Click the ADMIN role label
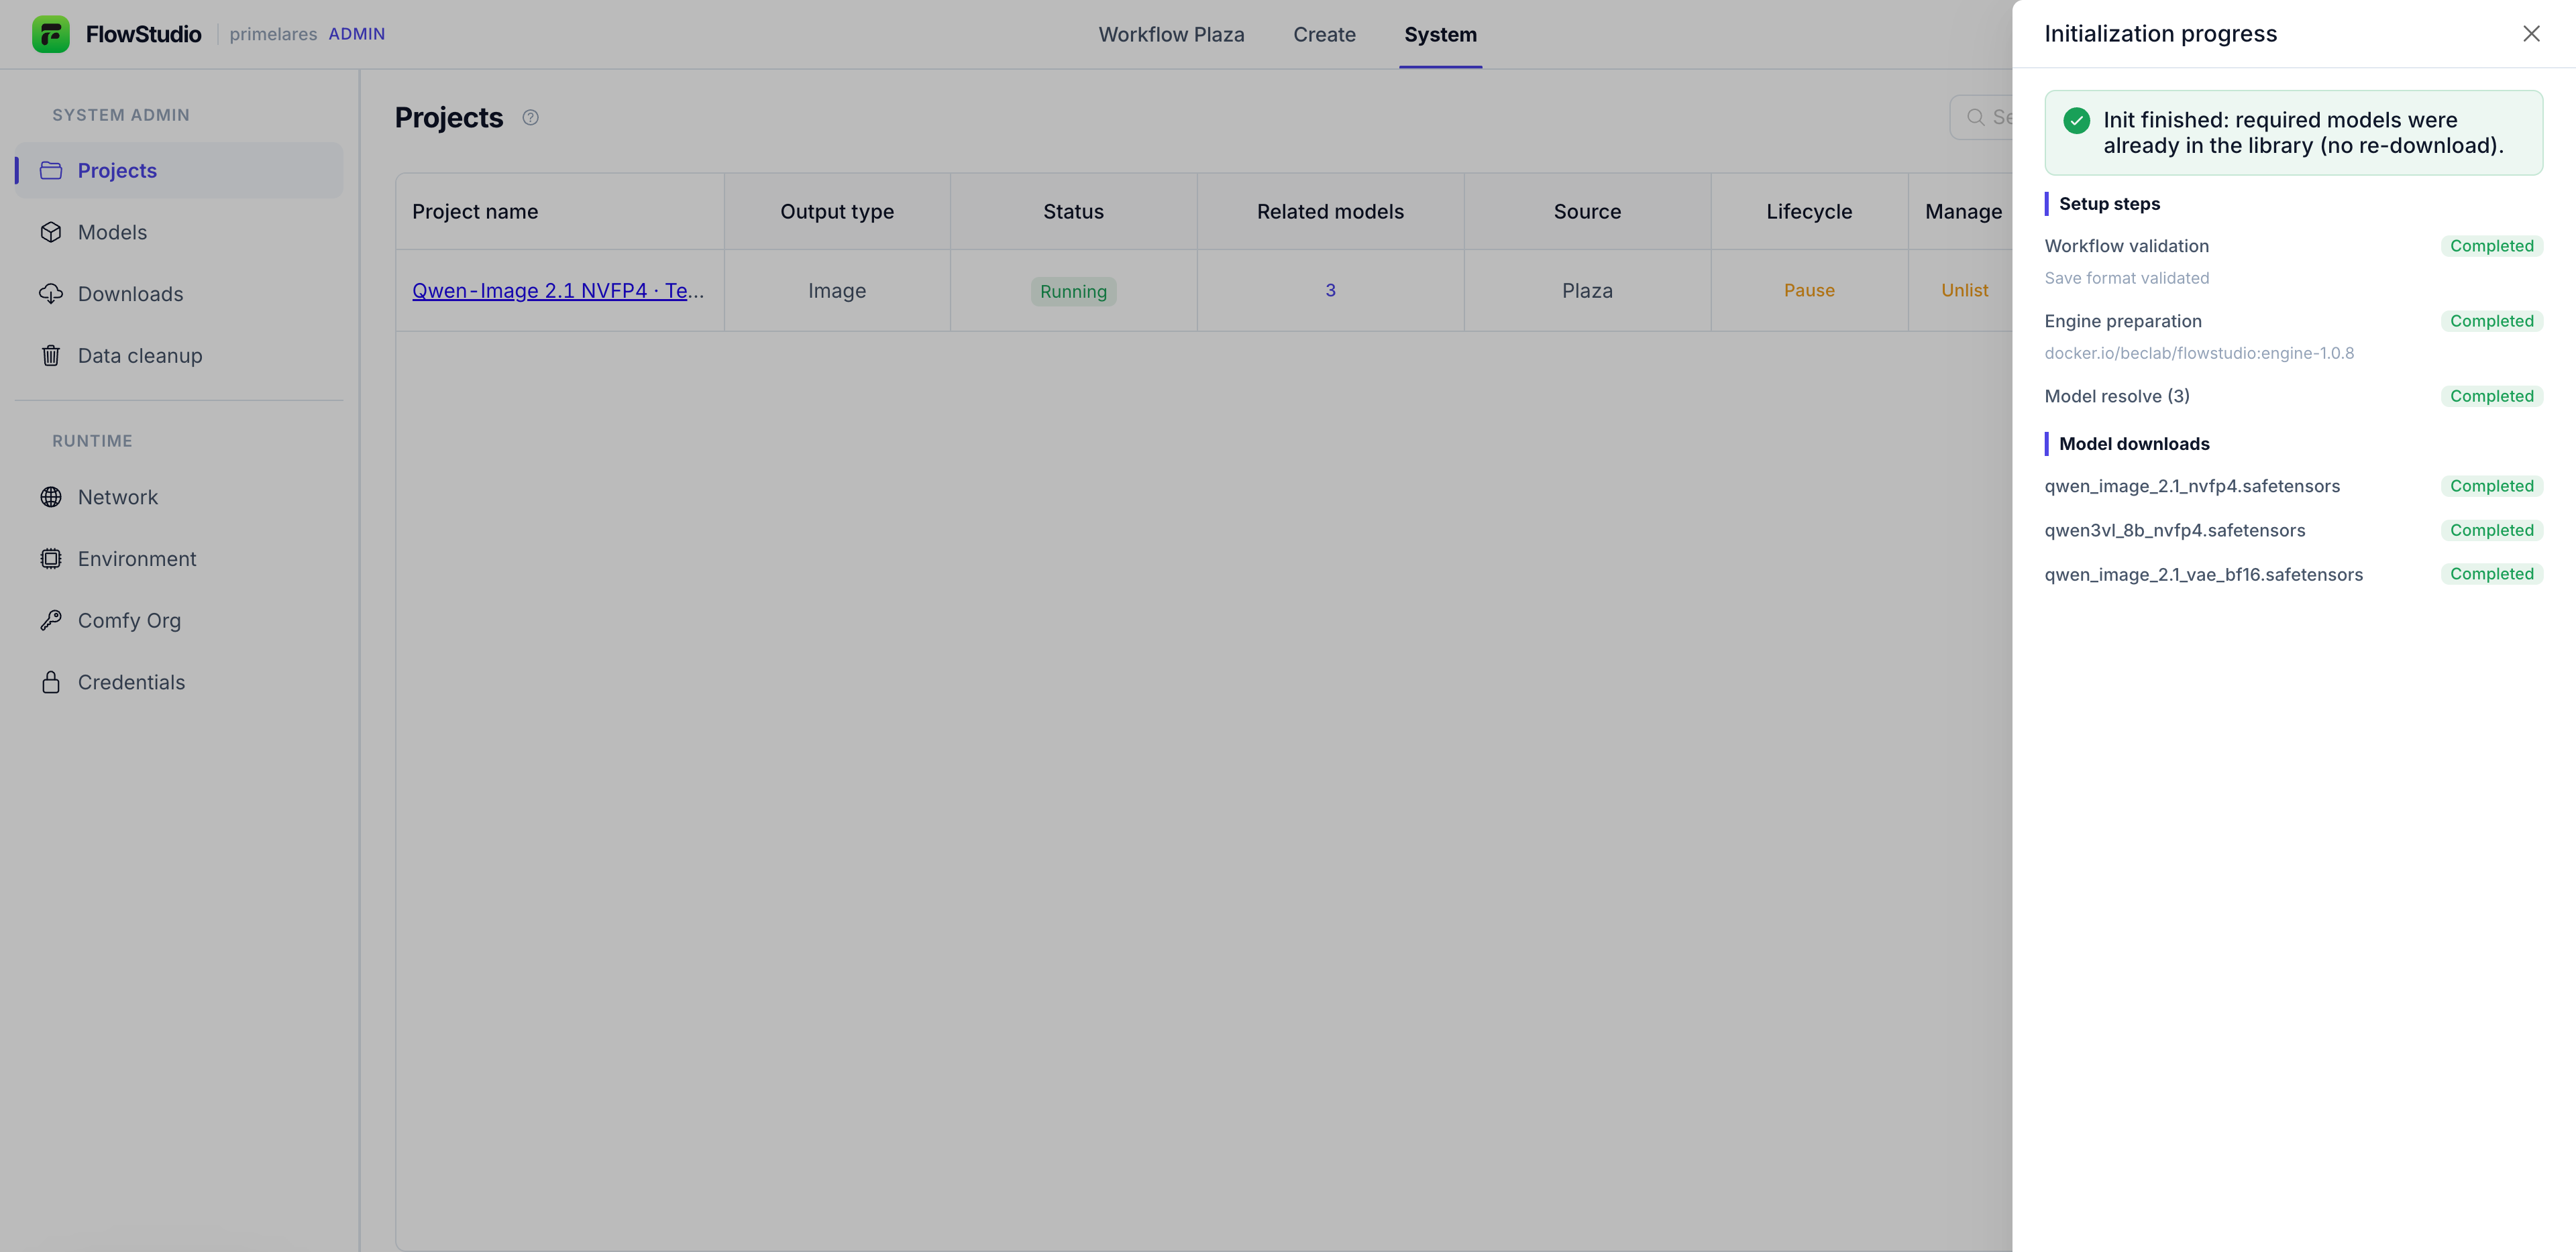Viewport: 2576px width, 1252px height. click(356, 34)
